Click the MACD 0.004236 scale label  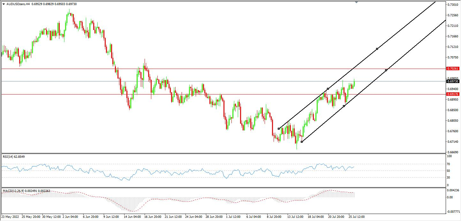coord(453,190)
